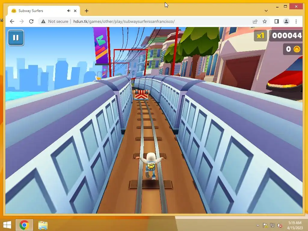The width and height of the screenshot is (308, 231).
Task: Mute the Subway Surfers tab audio
Action: [x=69, y=11]
